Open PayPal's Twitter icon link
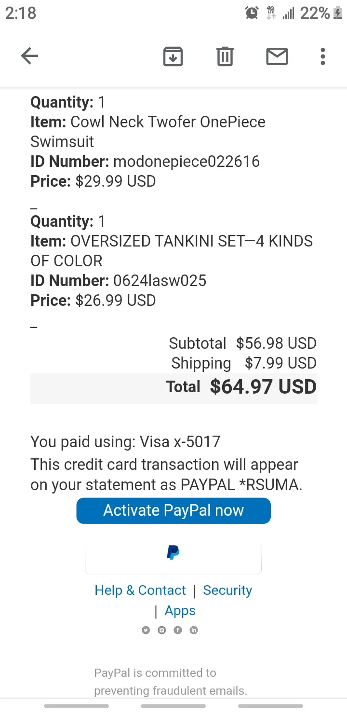The height and width of the screenshot is (714, 347). click(146, 630)
